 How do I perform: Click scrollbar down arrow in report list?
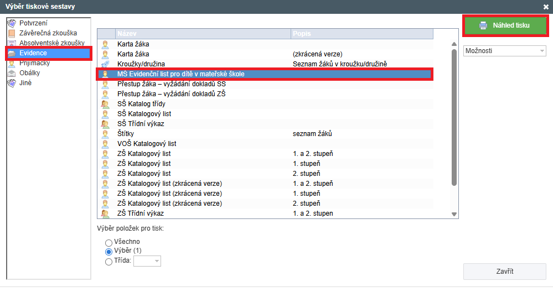click(454, 214)
